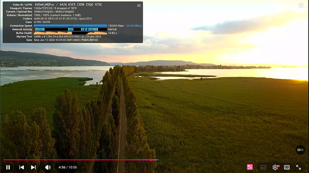This screenshot has width=309, height=173.
Task: Mute the volume speaker icon
Action: 47,167
